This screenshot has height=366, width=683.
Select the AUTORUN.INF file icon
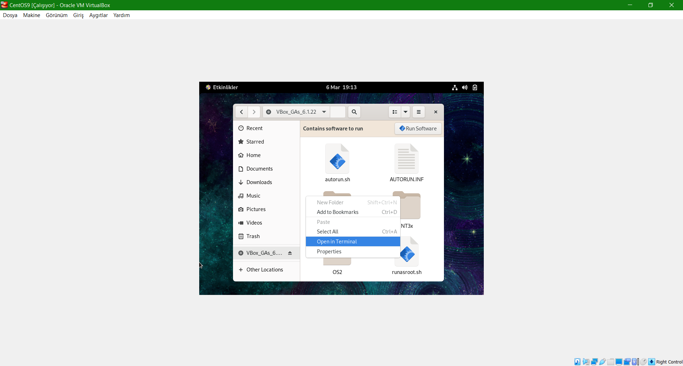tap(407, 158)
